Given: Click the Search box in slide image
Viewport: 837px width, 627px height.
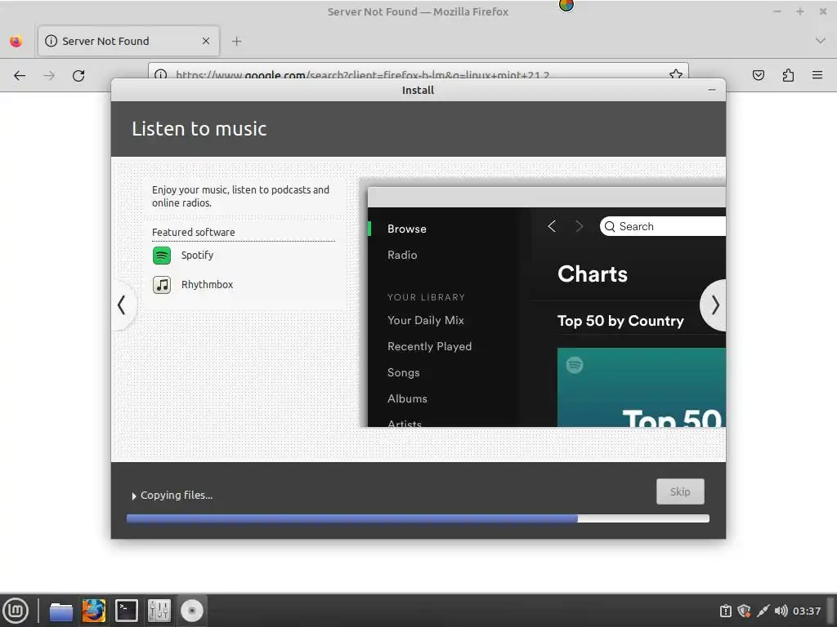Looking at the screenshot, I should 662,226.
